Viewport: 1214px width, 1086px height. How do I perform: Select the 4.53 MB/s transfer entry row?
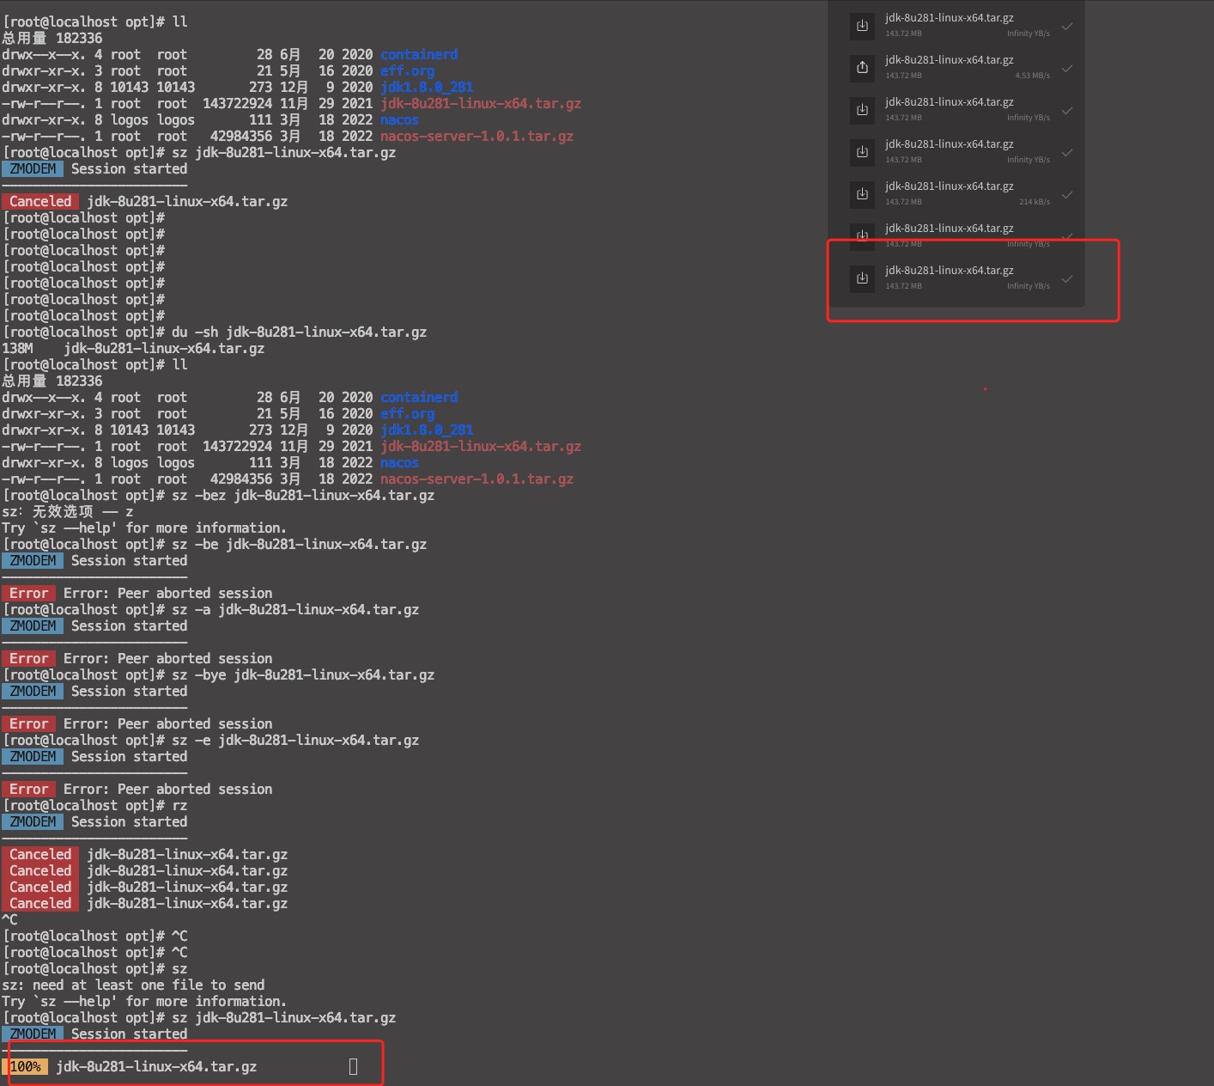pyautogui.click(x=962, y=68)
